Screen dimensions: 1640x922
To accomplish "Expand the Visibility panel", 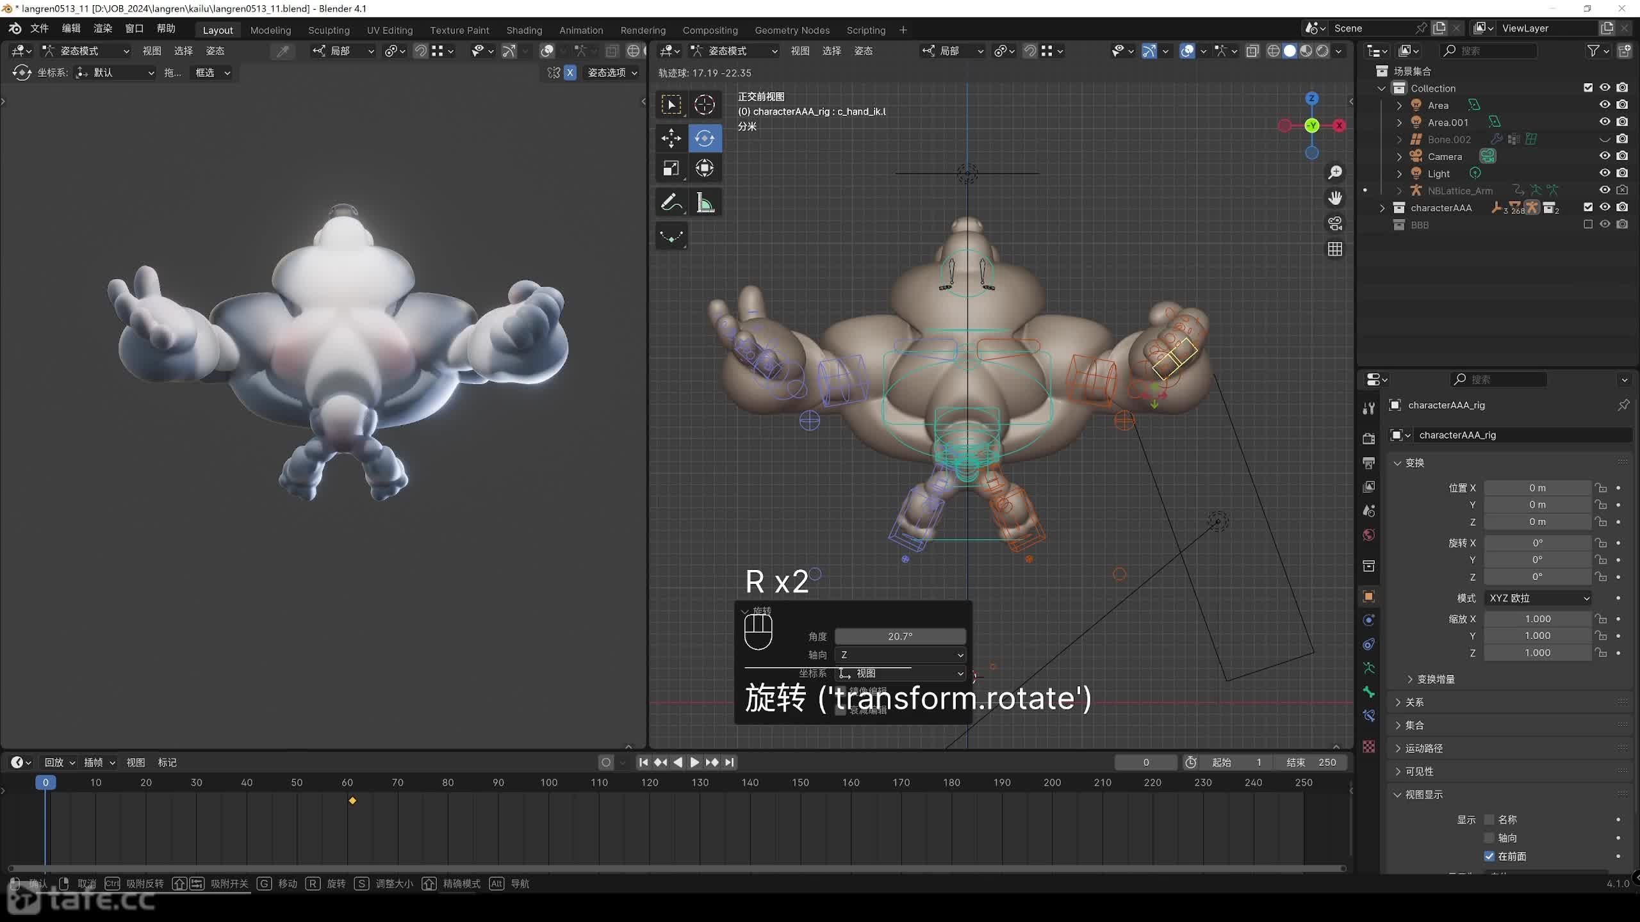I will click(1419, 772).
